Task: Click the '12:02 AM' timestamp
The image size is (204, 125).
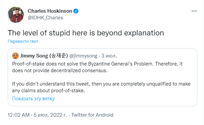Action: 19,115
